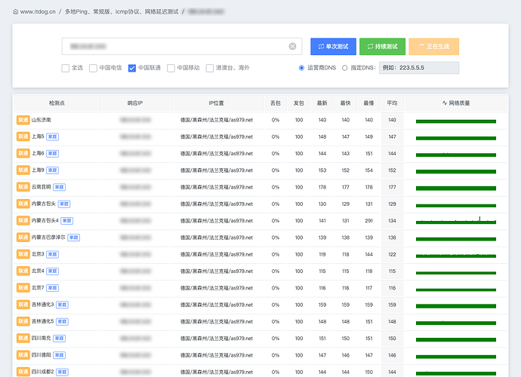Click the average value 122 in 北京3 row
521x377 pixels.
[x=392, y=254]
